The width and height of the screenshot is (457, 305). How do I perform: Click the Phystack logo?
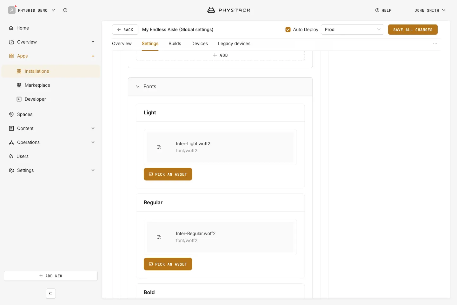coord(228,10)
